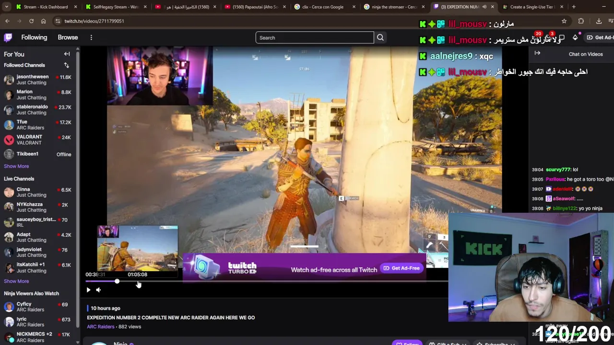Click the Get Ad-Free header button
614x345 pixels.
click(x=600, y=37)
